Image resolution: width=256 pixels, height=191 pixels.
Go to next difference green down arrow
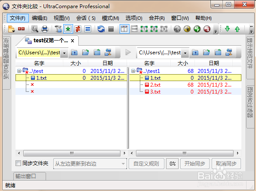pyautogui.click(x=227, y=29)
